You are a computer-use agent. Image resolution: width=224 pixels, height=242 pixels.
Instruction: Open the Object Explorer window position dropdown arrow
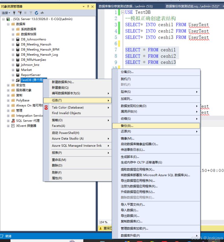84,6
